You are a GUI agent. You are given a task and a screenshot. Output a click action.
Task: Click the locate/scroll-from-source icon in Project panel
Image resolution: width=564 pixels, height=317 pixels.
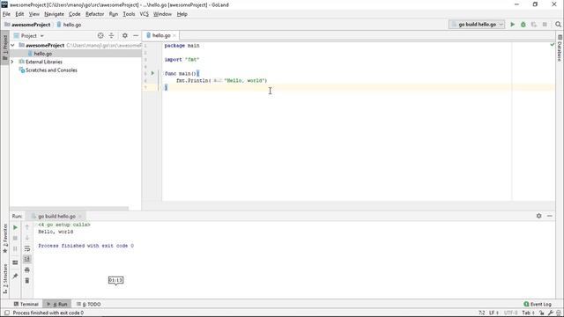coord(100,35)
